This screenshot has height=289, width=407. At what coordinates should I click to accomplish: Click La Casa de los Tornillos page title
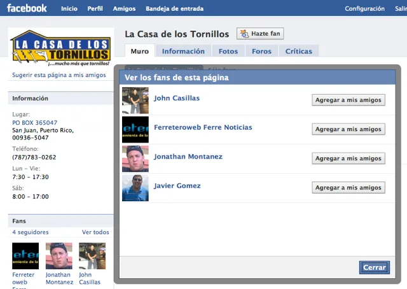pos(177,34)
